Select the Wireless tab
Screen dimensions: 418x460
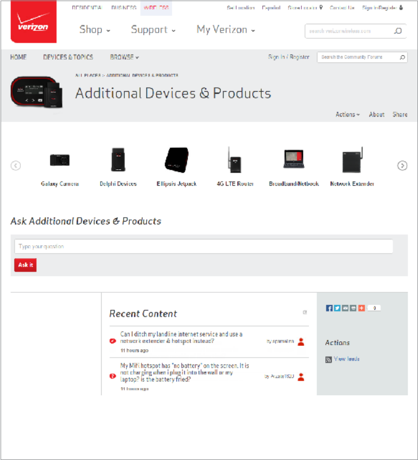[156, 8]
